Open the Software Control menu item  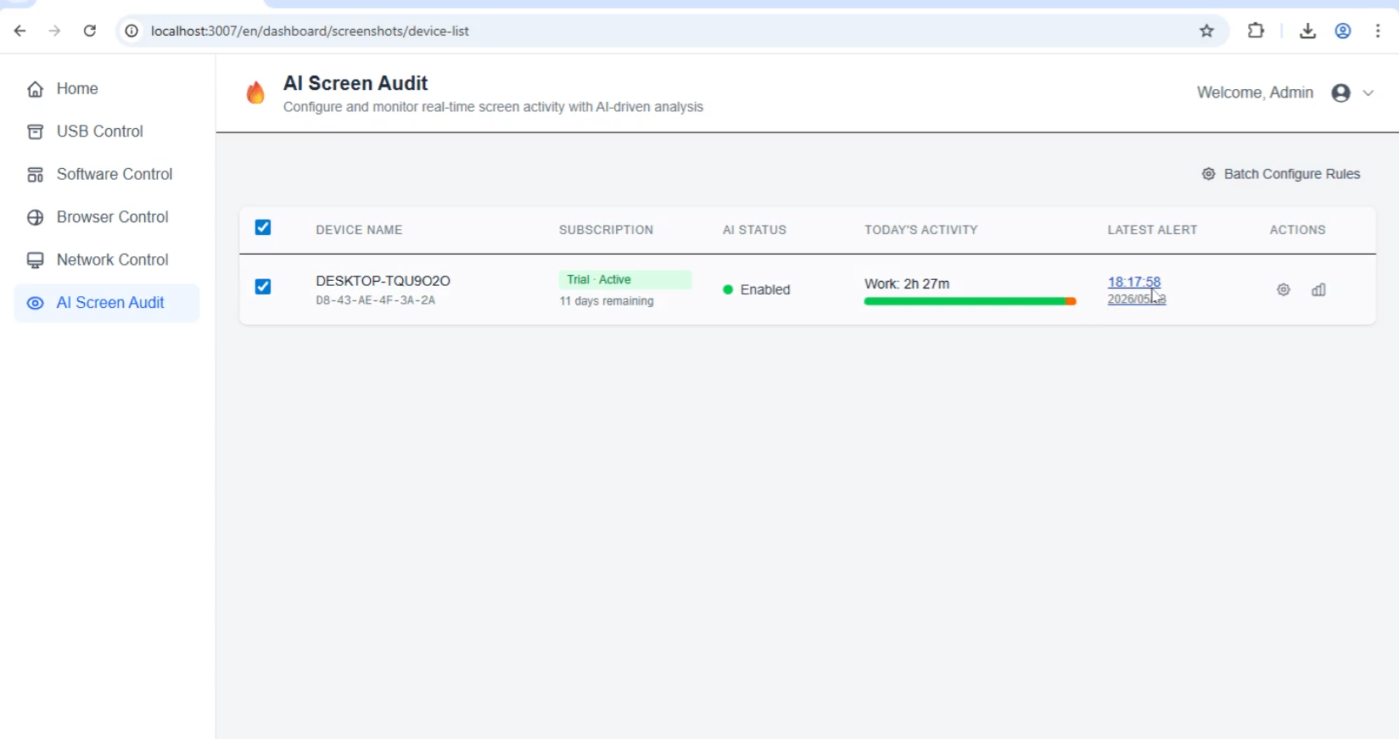[x=106, y=175]
